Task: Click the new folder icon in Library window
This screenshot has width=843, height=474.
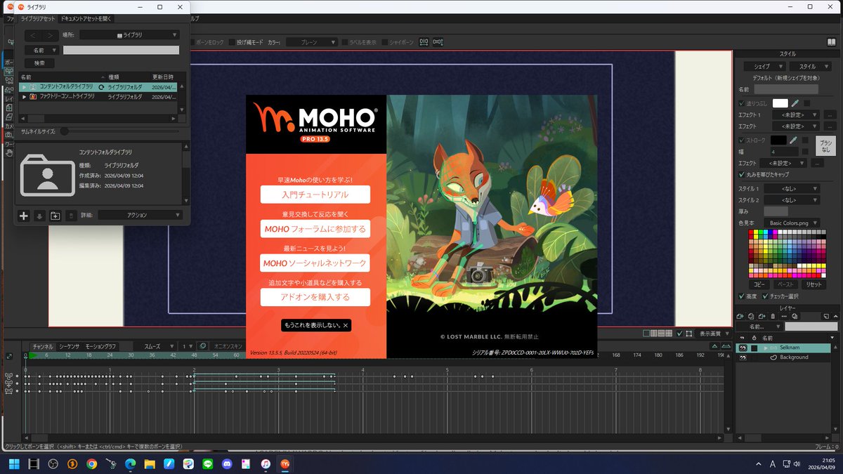Action: point(55,216)
